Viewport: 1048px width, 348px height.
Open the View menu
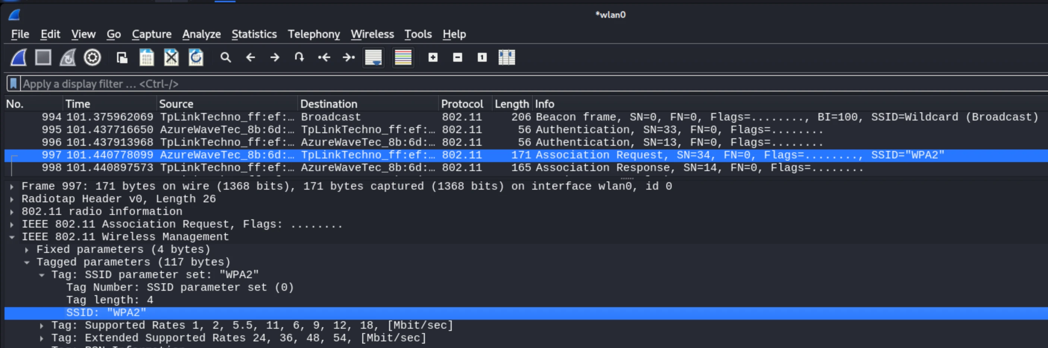tap(83, 34)
